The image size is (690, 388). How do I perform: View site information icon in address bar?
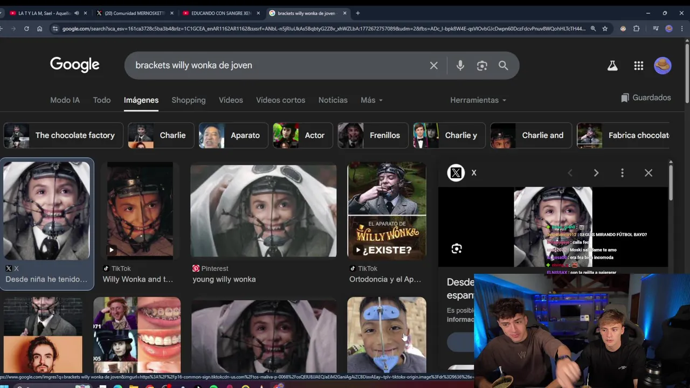click(54, 29)
